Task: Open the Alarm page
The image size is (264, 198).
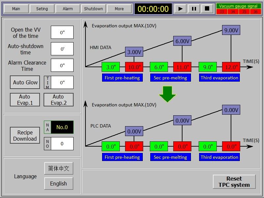Action: point(68,9)
